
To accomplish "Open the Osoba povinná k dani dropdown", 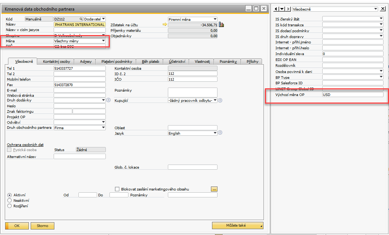I will pos(381,71).
